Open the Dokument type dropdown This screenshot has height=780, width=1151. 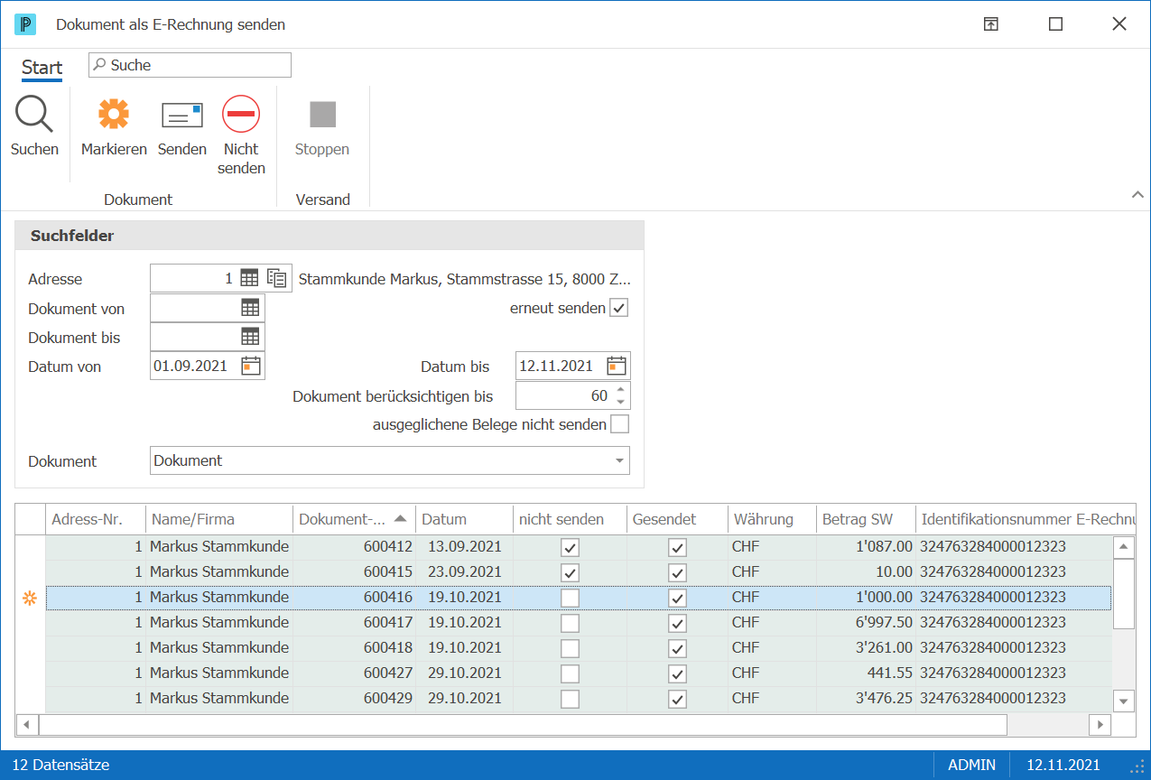click(619, 460)
